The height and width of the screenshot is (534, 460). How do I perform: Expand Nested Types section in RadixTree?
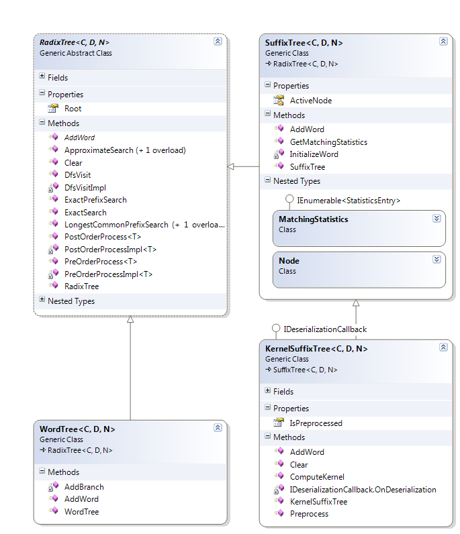[42, 299]
